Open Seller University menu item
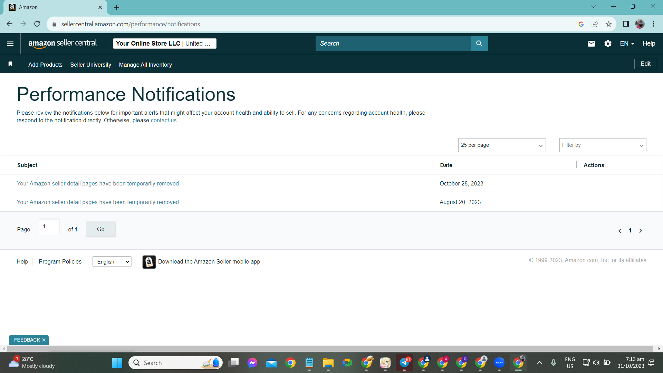663x373 pixels. point(90,65)
